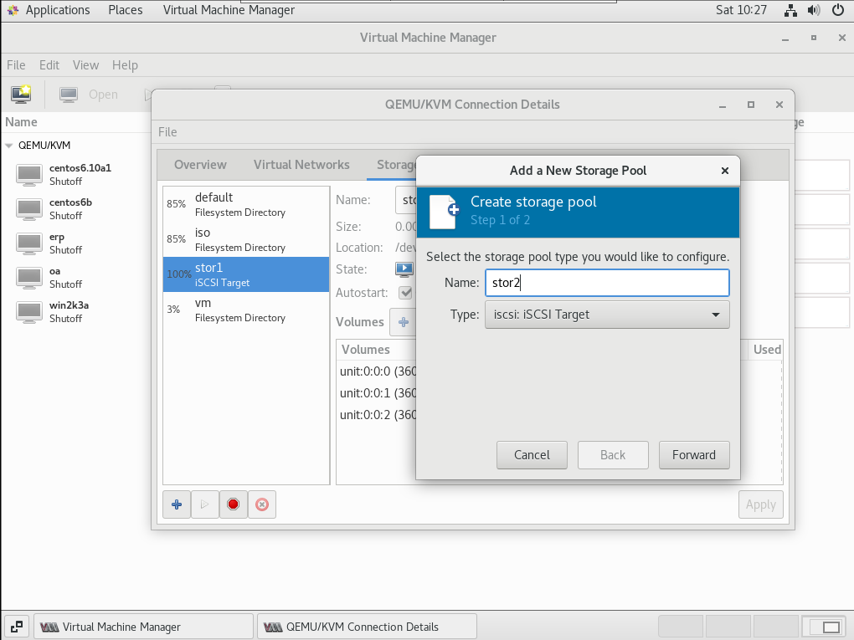This screenshot has height=640, width=854.
Task: Click the Cancel button
Action: [x=532, y=455]
